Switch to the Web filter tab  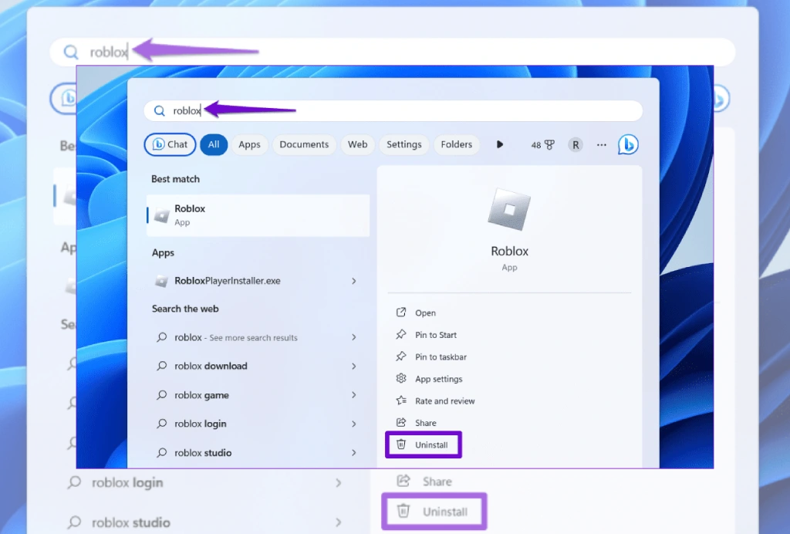click(x=358, y=144)
